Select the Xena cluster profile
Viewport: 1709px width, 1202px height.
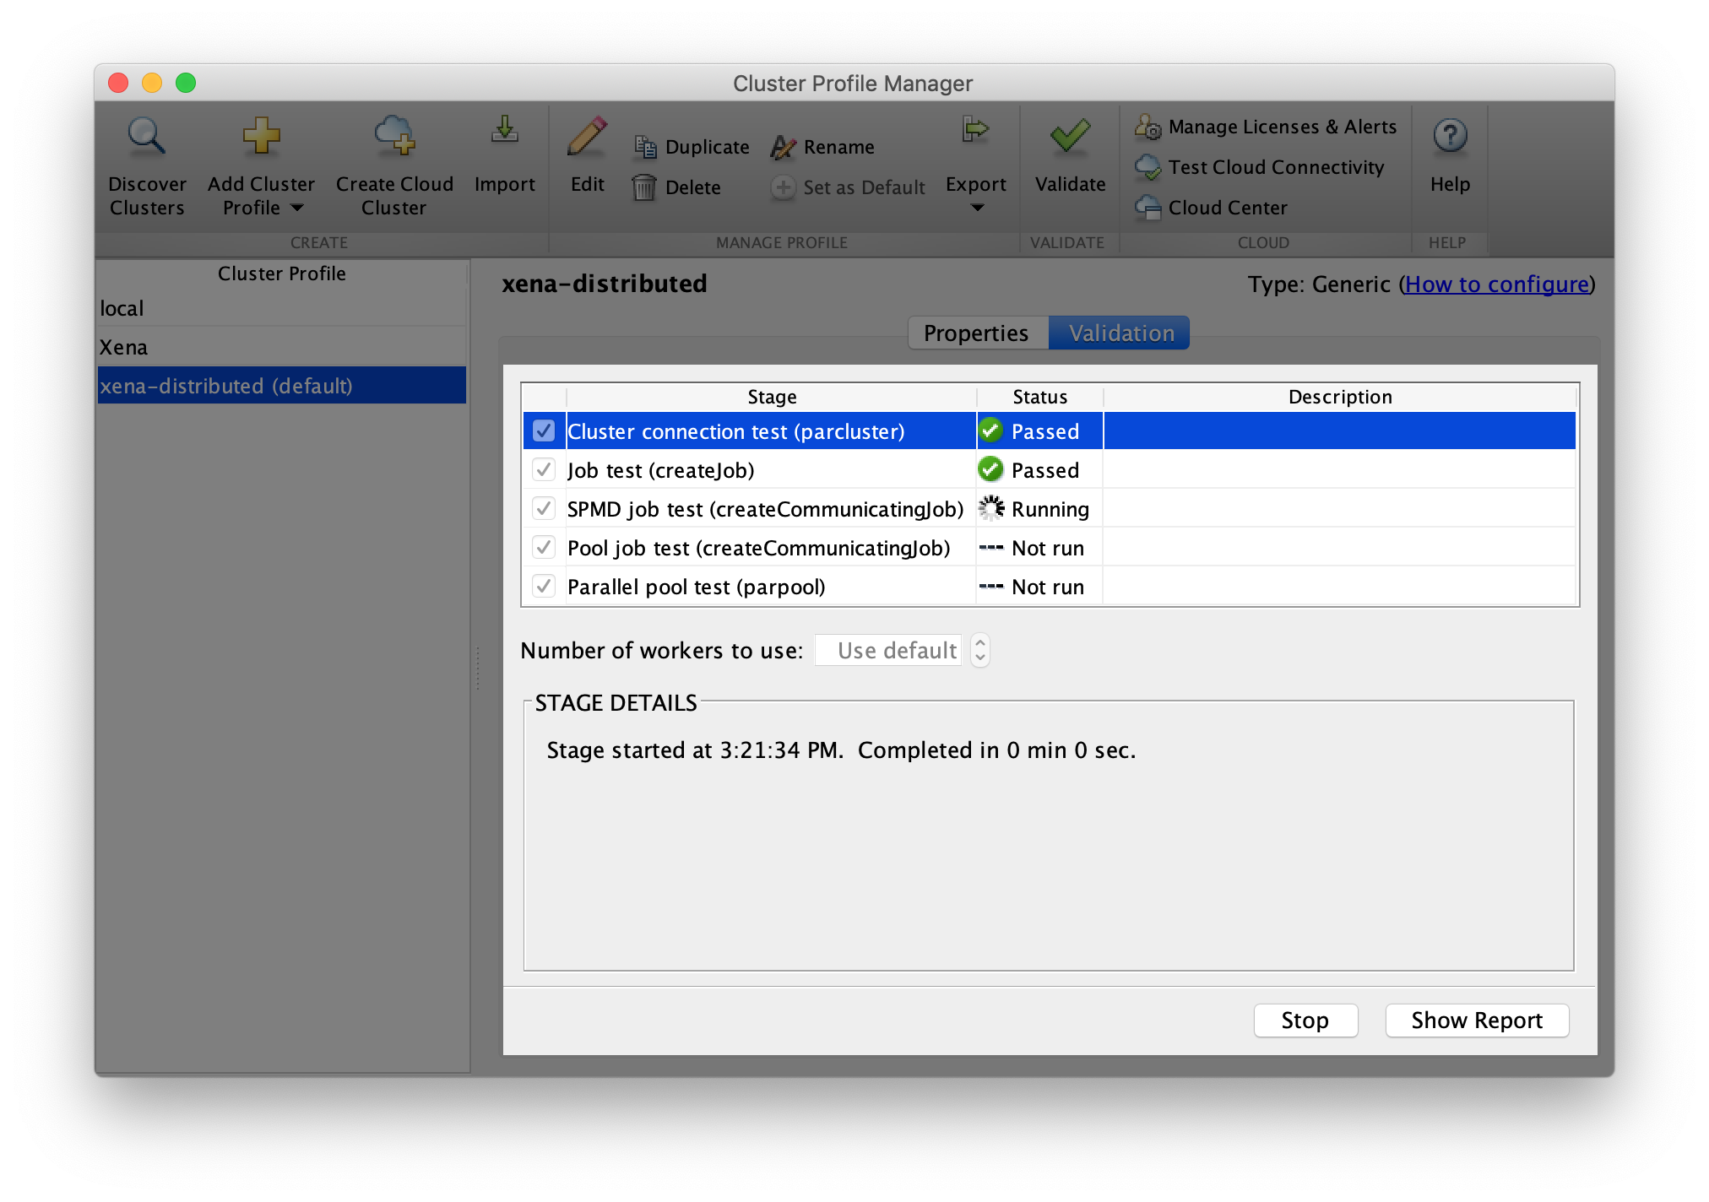(x=281, y=347)
